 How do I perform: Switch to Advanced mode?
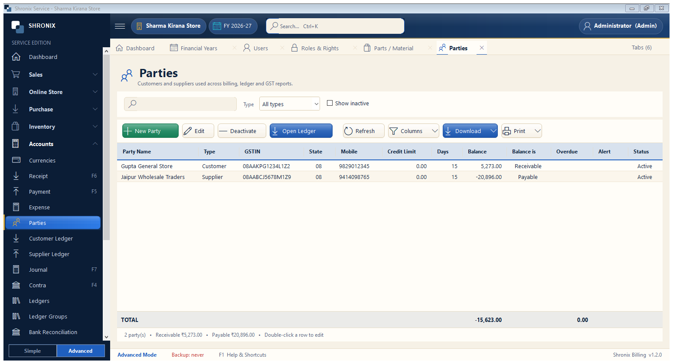[81, 351]
